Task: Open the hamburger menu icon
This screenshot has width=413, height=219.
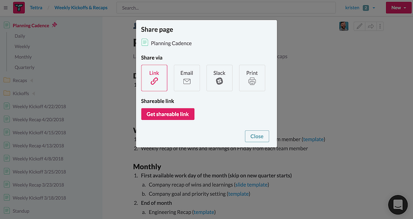Action: tap(6, 8)
